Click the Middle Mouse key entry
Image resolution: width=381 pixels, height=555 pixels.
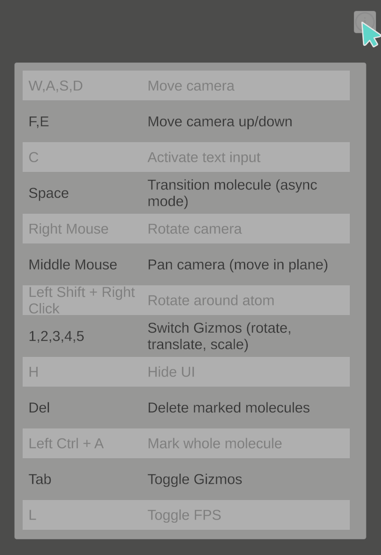(x=73, y=265)
